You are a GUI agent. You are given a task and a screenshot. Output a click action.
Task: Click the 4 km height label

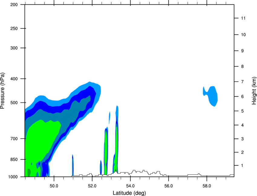pyautogui.click(x=242, y=125)
